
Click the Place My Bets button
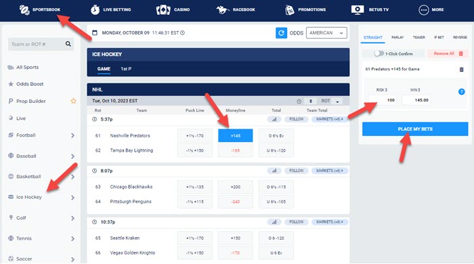click(x=415, y=129)
